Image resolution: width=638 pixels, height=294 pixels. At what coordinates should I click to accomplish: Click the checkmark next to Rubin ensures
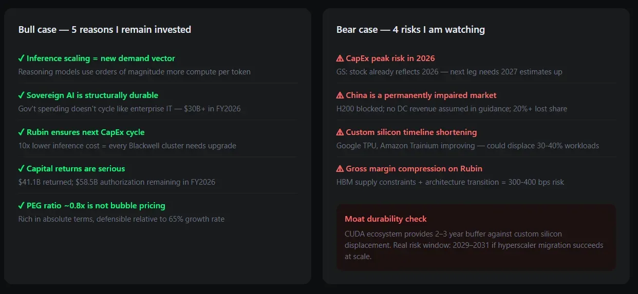click(x=22, y=132)
